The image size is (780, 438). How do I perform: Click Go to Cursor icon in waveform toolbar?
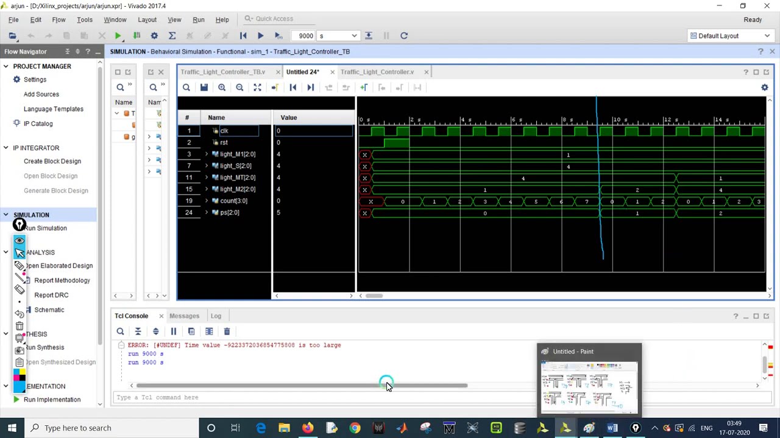click(275, 88)
